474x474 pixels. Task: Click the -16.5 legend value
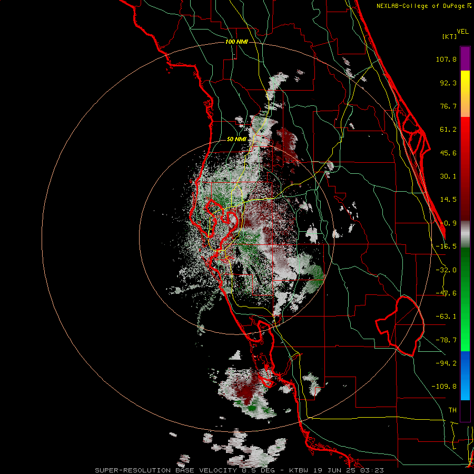pyautogui.click(x=446, y=246)
